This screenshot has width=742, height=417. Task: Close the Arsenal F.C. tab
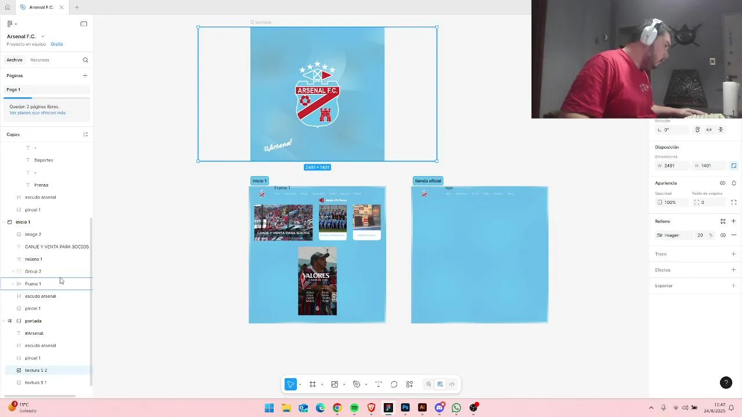(61, 8)
